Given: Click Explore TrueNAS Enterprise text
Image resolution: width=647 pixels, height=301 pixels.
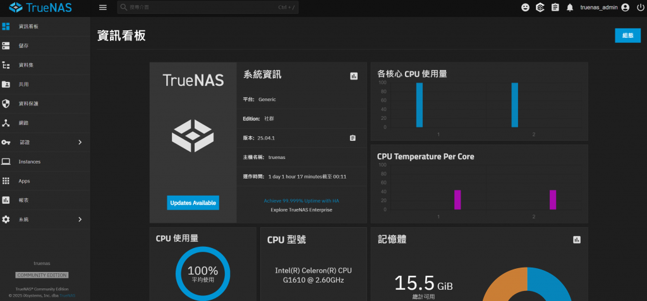Looking at the screenshot, I should point(301,210).
